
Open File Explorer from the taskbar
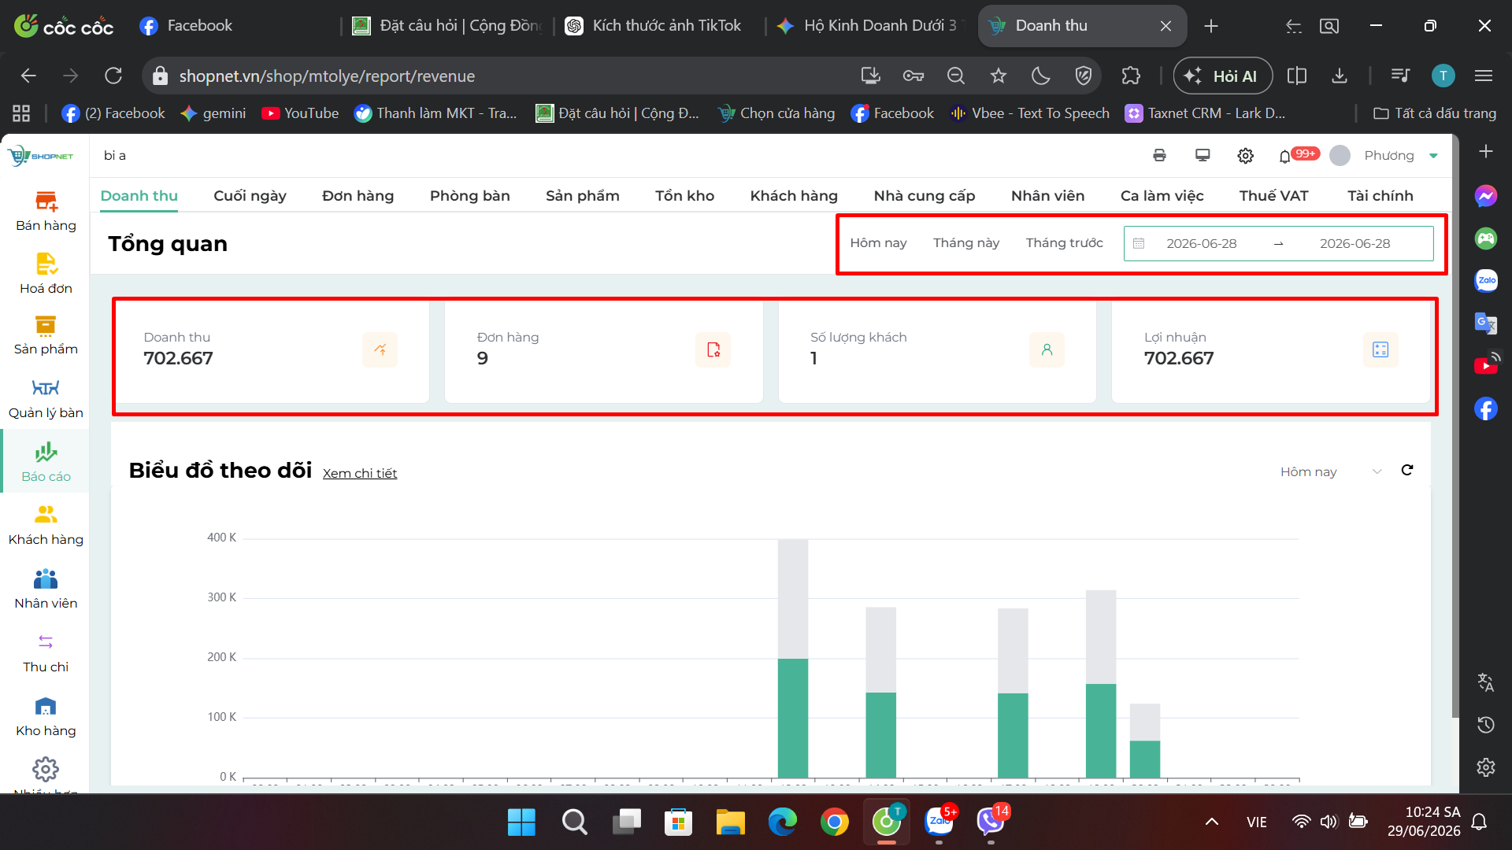coord(730,822)
